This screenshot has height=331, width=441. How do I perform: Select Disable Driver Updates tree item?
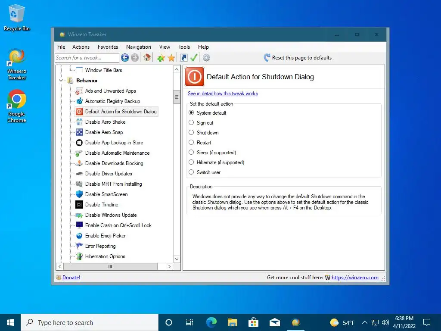pos(109,174)
